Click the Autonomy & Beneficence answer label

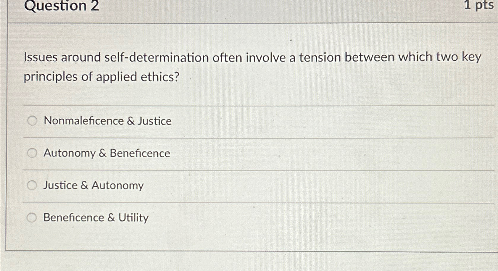[x=106, y=153]
